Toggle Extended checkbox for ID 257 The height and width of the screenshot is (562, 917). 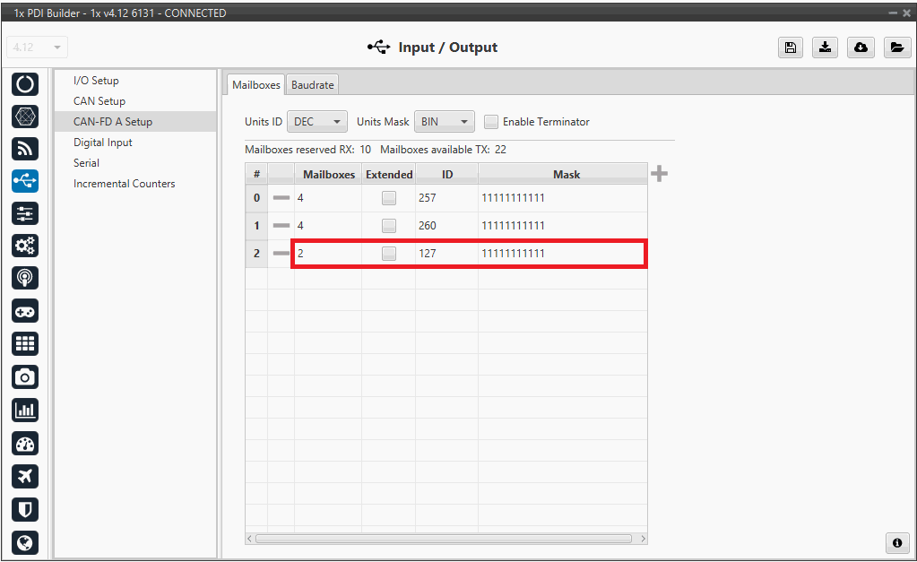[388, 198]
